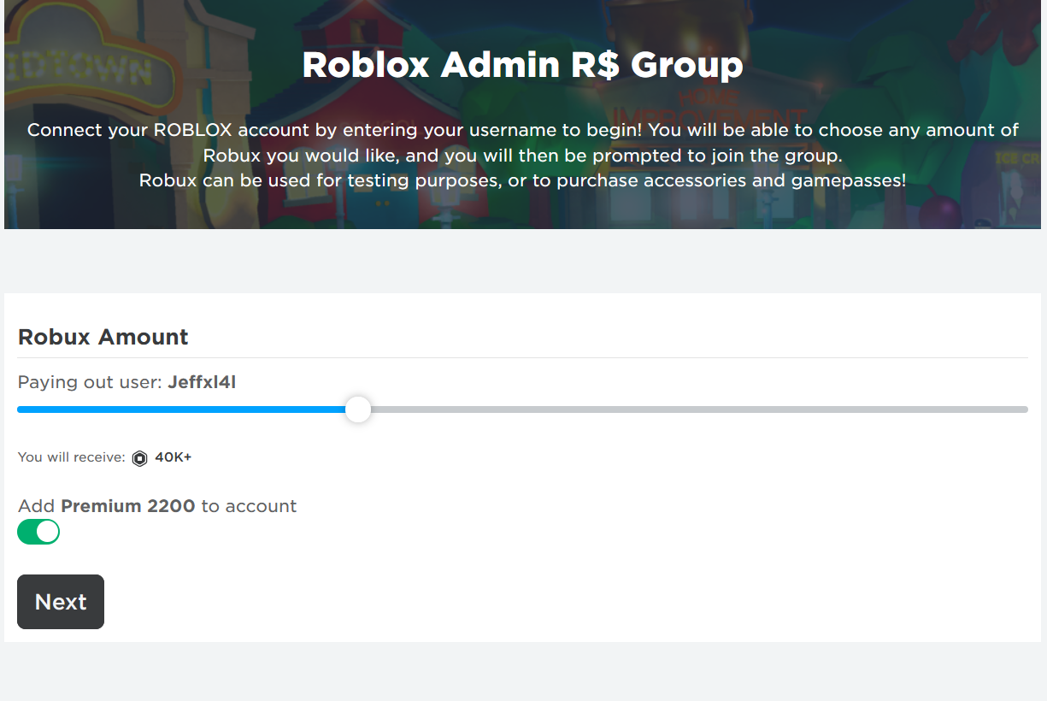Click the 40K+ amount value
1047x701 pixels.
(173, 457)
